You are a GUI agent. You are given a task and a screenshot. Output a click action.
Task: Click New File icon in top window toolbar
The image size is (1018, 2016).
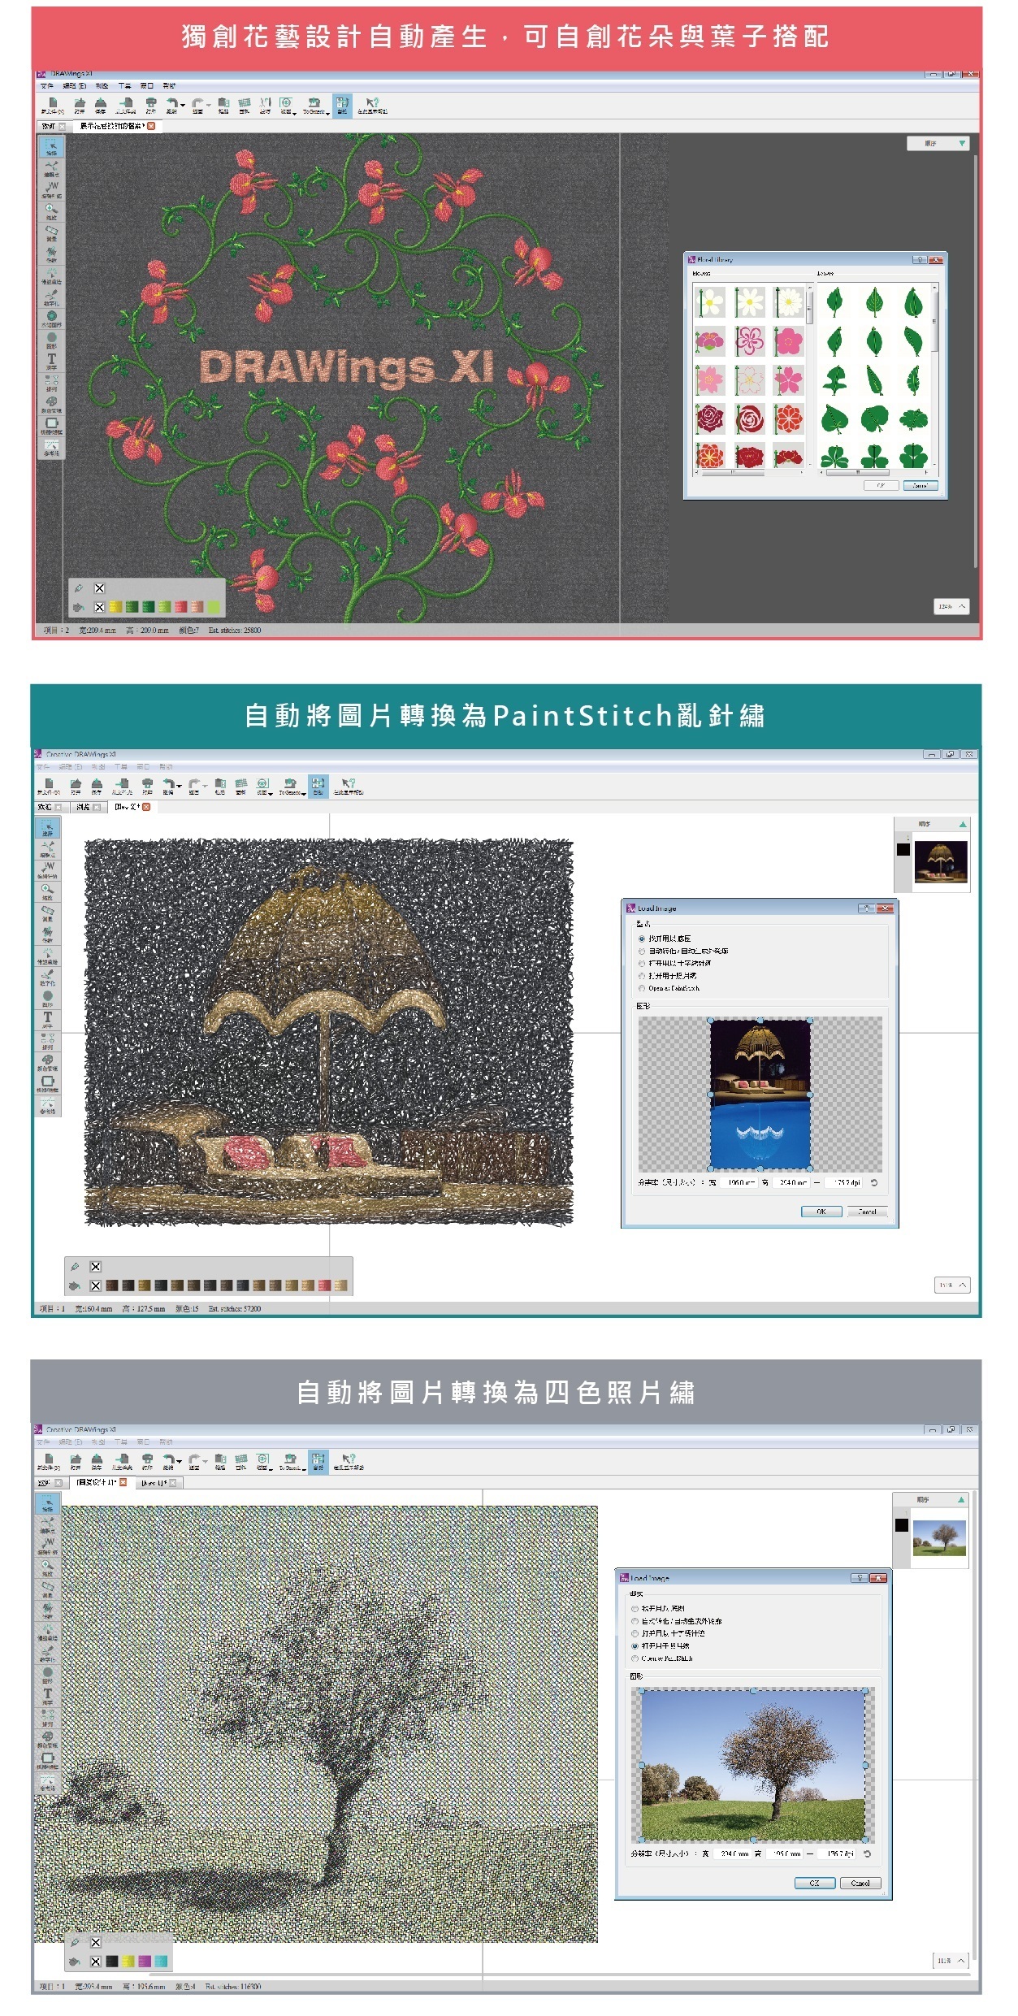click(52, 106)
